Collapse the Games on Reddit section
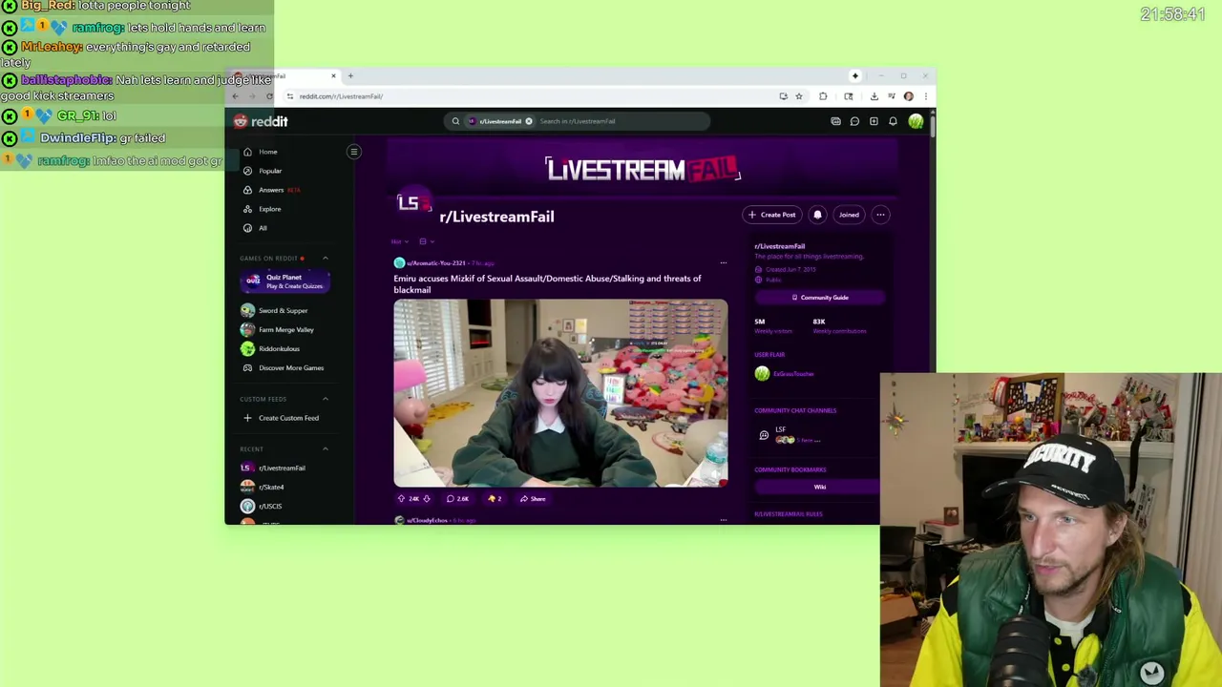1222x687 pixels. point(325,259)
